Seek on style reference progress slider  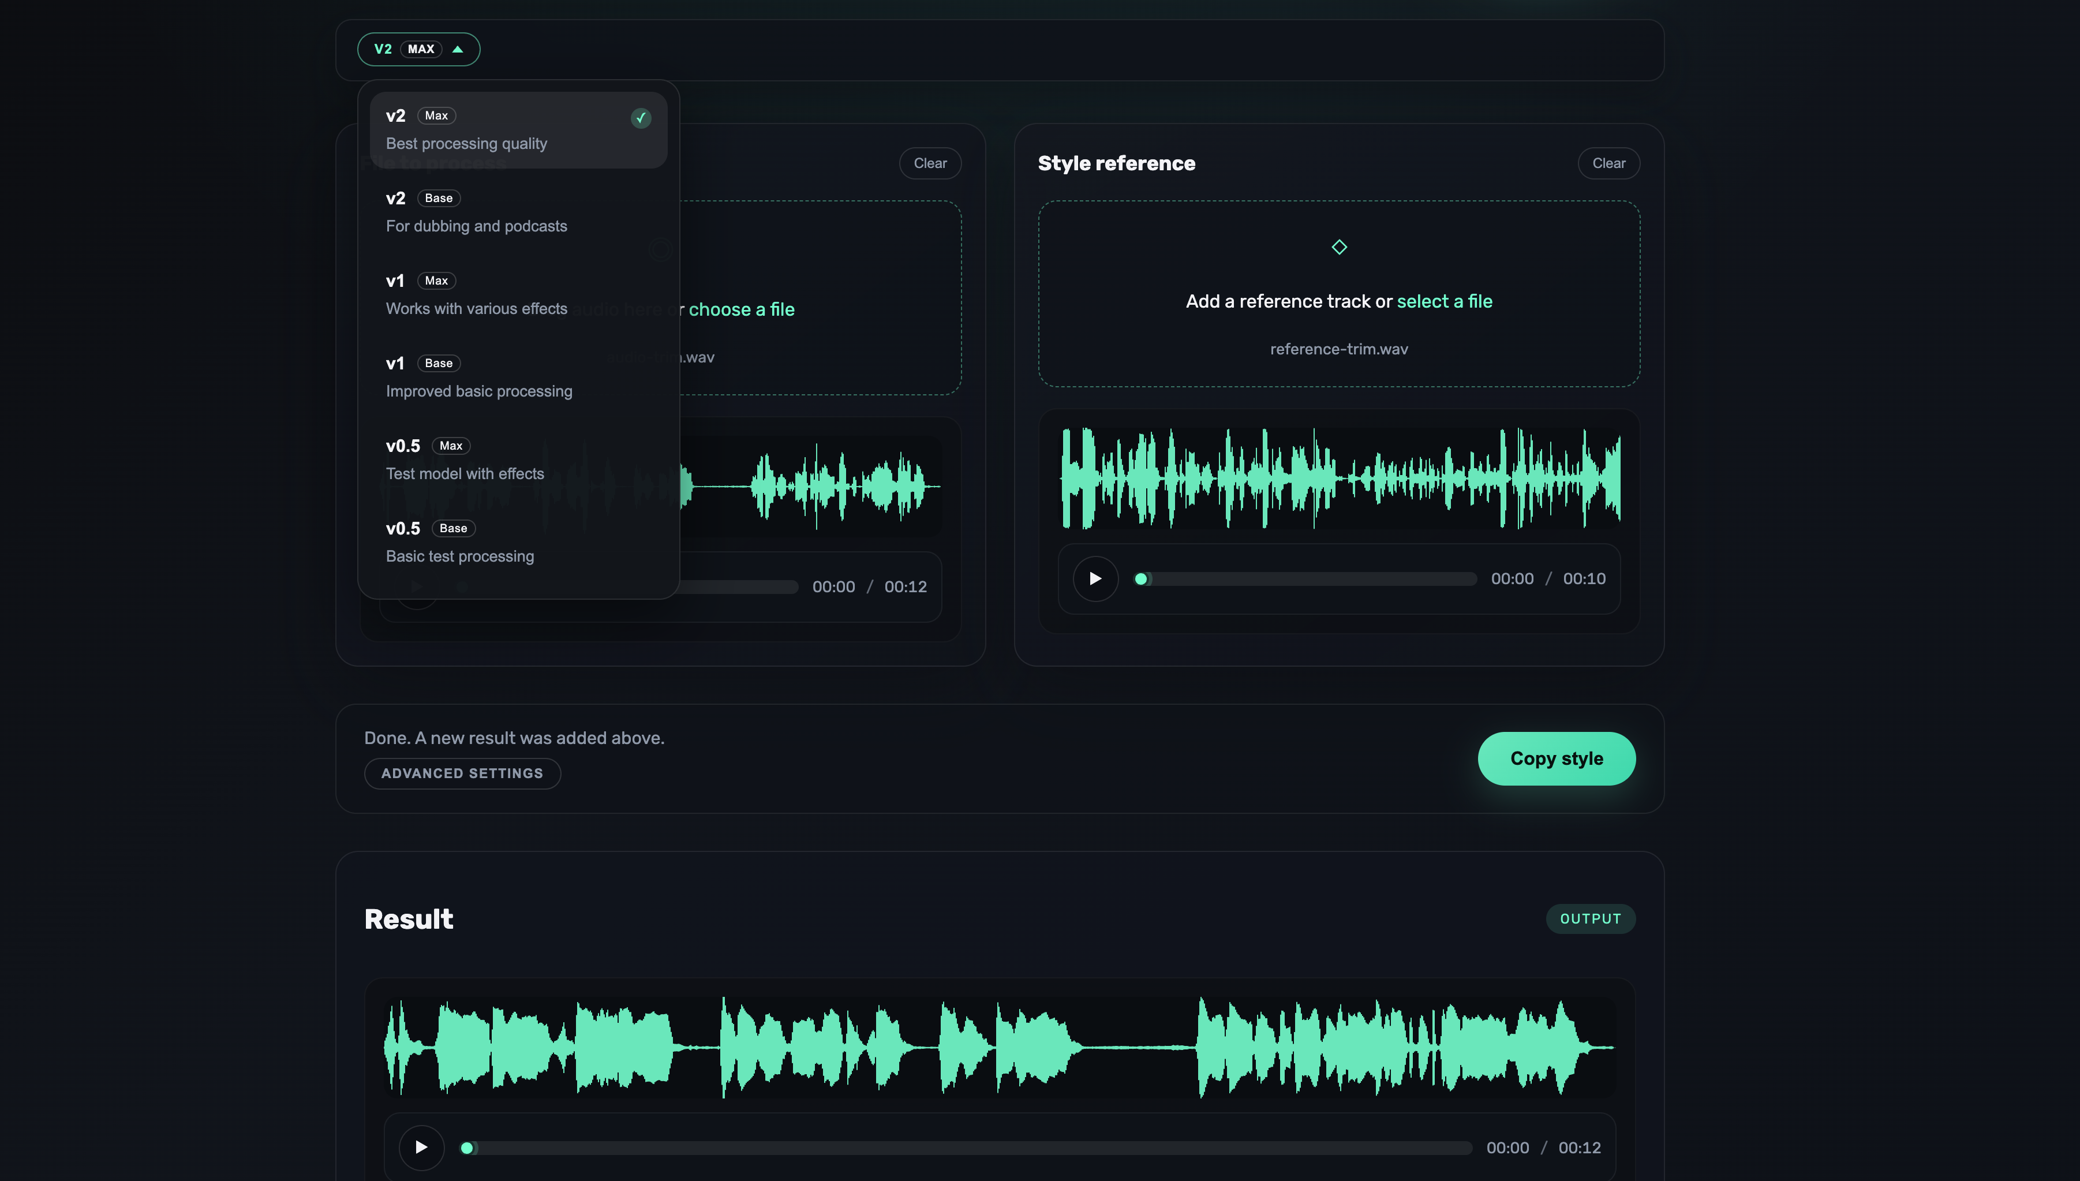click(x=1305, y=579)
